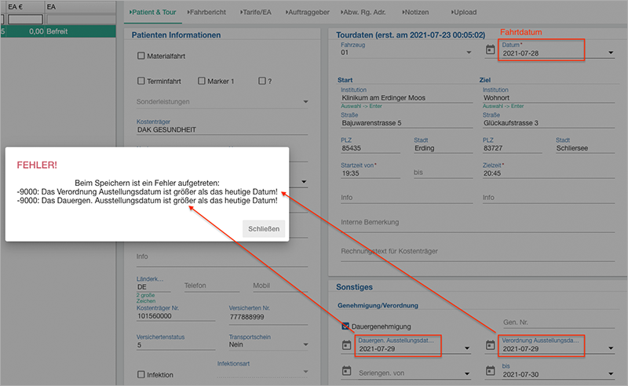Toggle the Marker 1 checkbox
The width and height of the screenshot is (628, 386).
pyautogui.click(x=202, y=81)
